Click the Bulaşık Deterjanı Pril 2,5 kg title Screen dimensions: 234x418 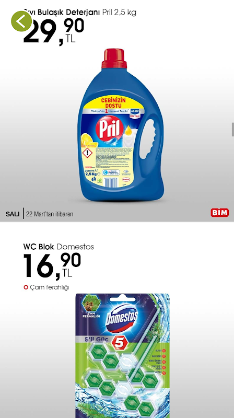(x=80, y=12)
